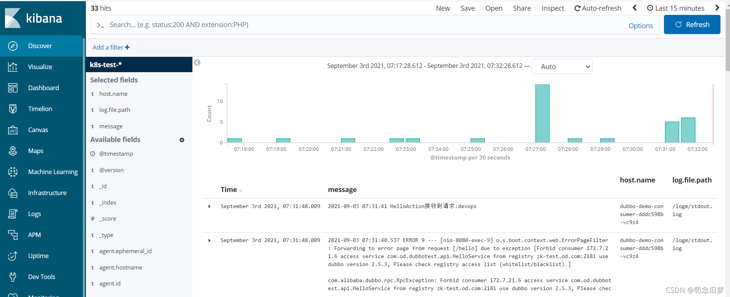Open the k8s-test-* index pattern selector
The width and height of the screenshot is (730, 297).
click(x=139, y=65)
